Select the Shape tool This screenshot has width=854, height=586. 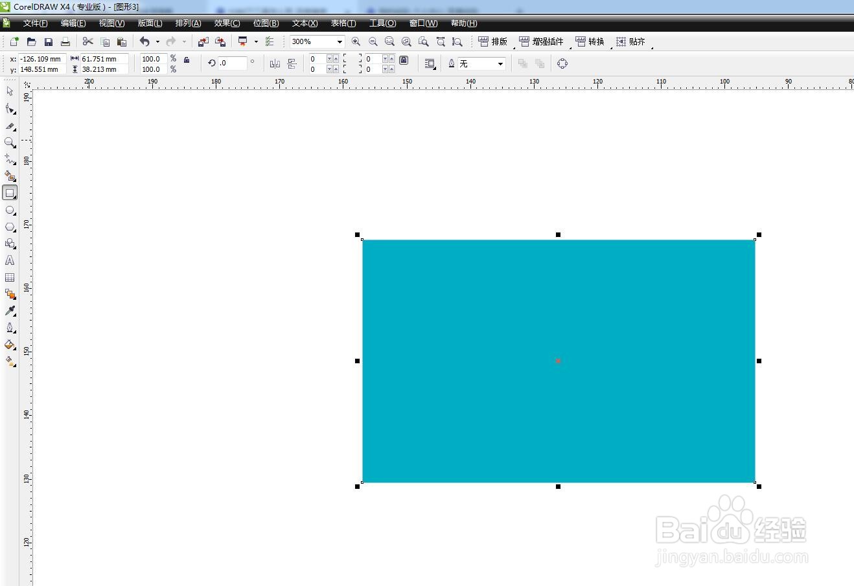(10, 109)
